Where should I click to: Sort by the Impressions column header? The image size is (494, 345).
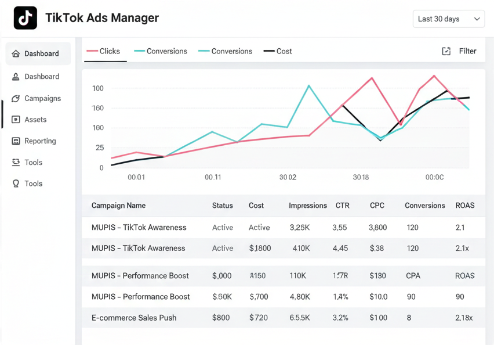(x=308, y=206)
